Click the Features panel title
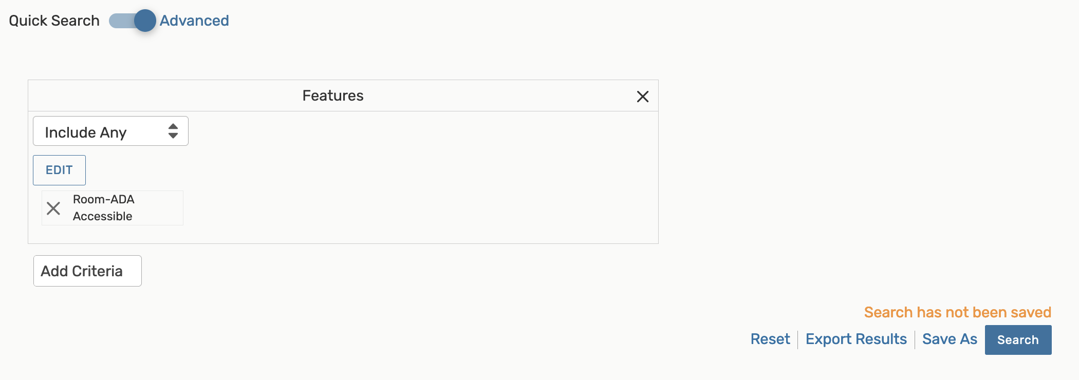The image size is (1079, 380). click(x=333, y=96)
